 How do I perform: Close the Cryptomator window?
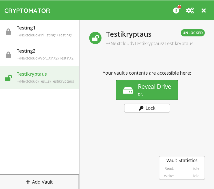pyautogui.click(x=203, y=11)
